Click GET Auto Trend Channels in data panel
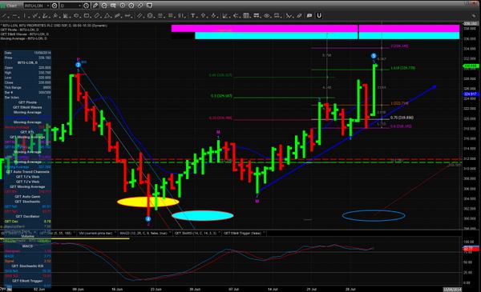The image size is (481, 292). click(x=27, y=172)
